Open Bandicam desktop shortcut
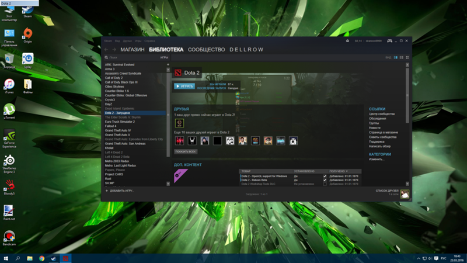The width and height of the screenshot is (467, 263). click(9, 238)
